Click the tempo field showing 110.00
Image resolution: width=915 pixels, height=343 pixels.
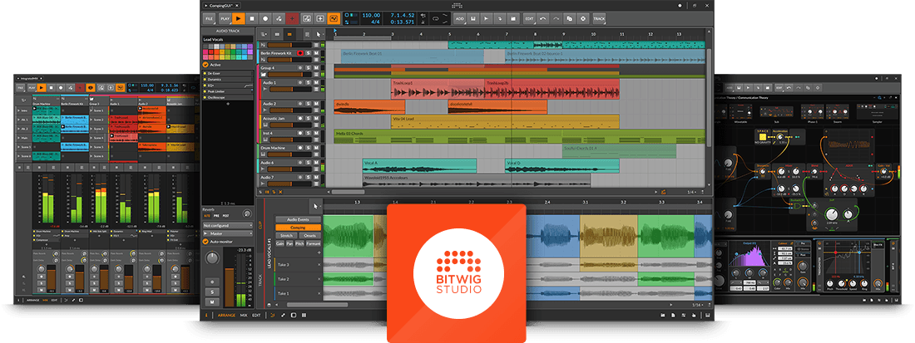[x=371, y=15]
